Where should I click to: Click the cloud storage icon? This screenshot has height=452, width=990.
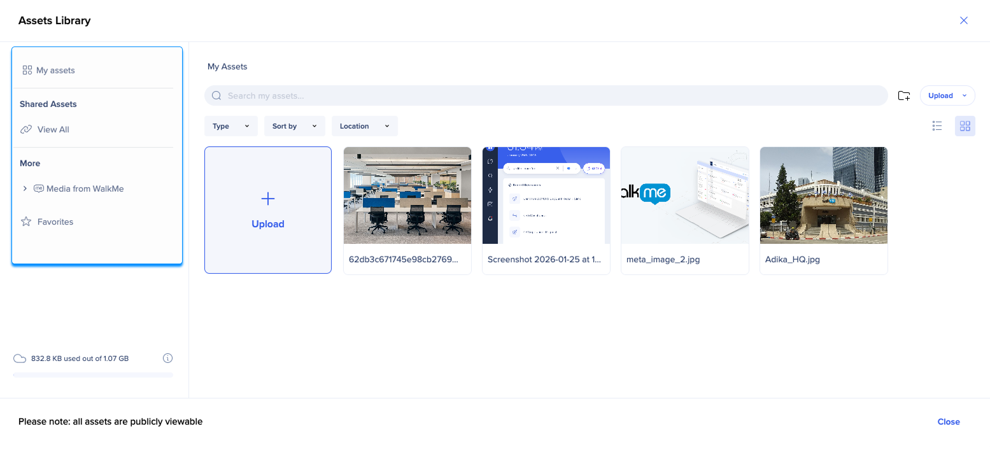[20, 358]
